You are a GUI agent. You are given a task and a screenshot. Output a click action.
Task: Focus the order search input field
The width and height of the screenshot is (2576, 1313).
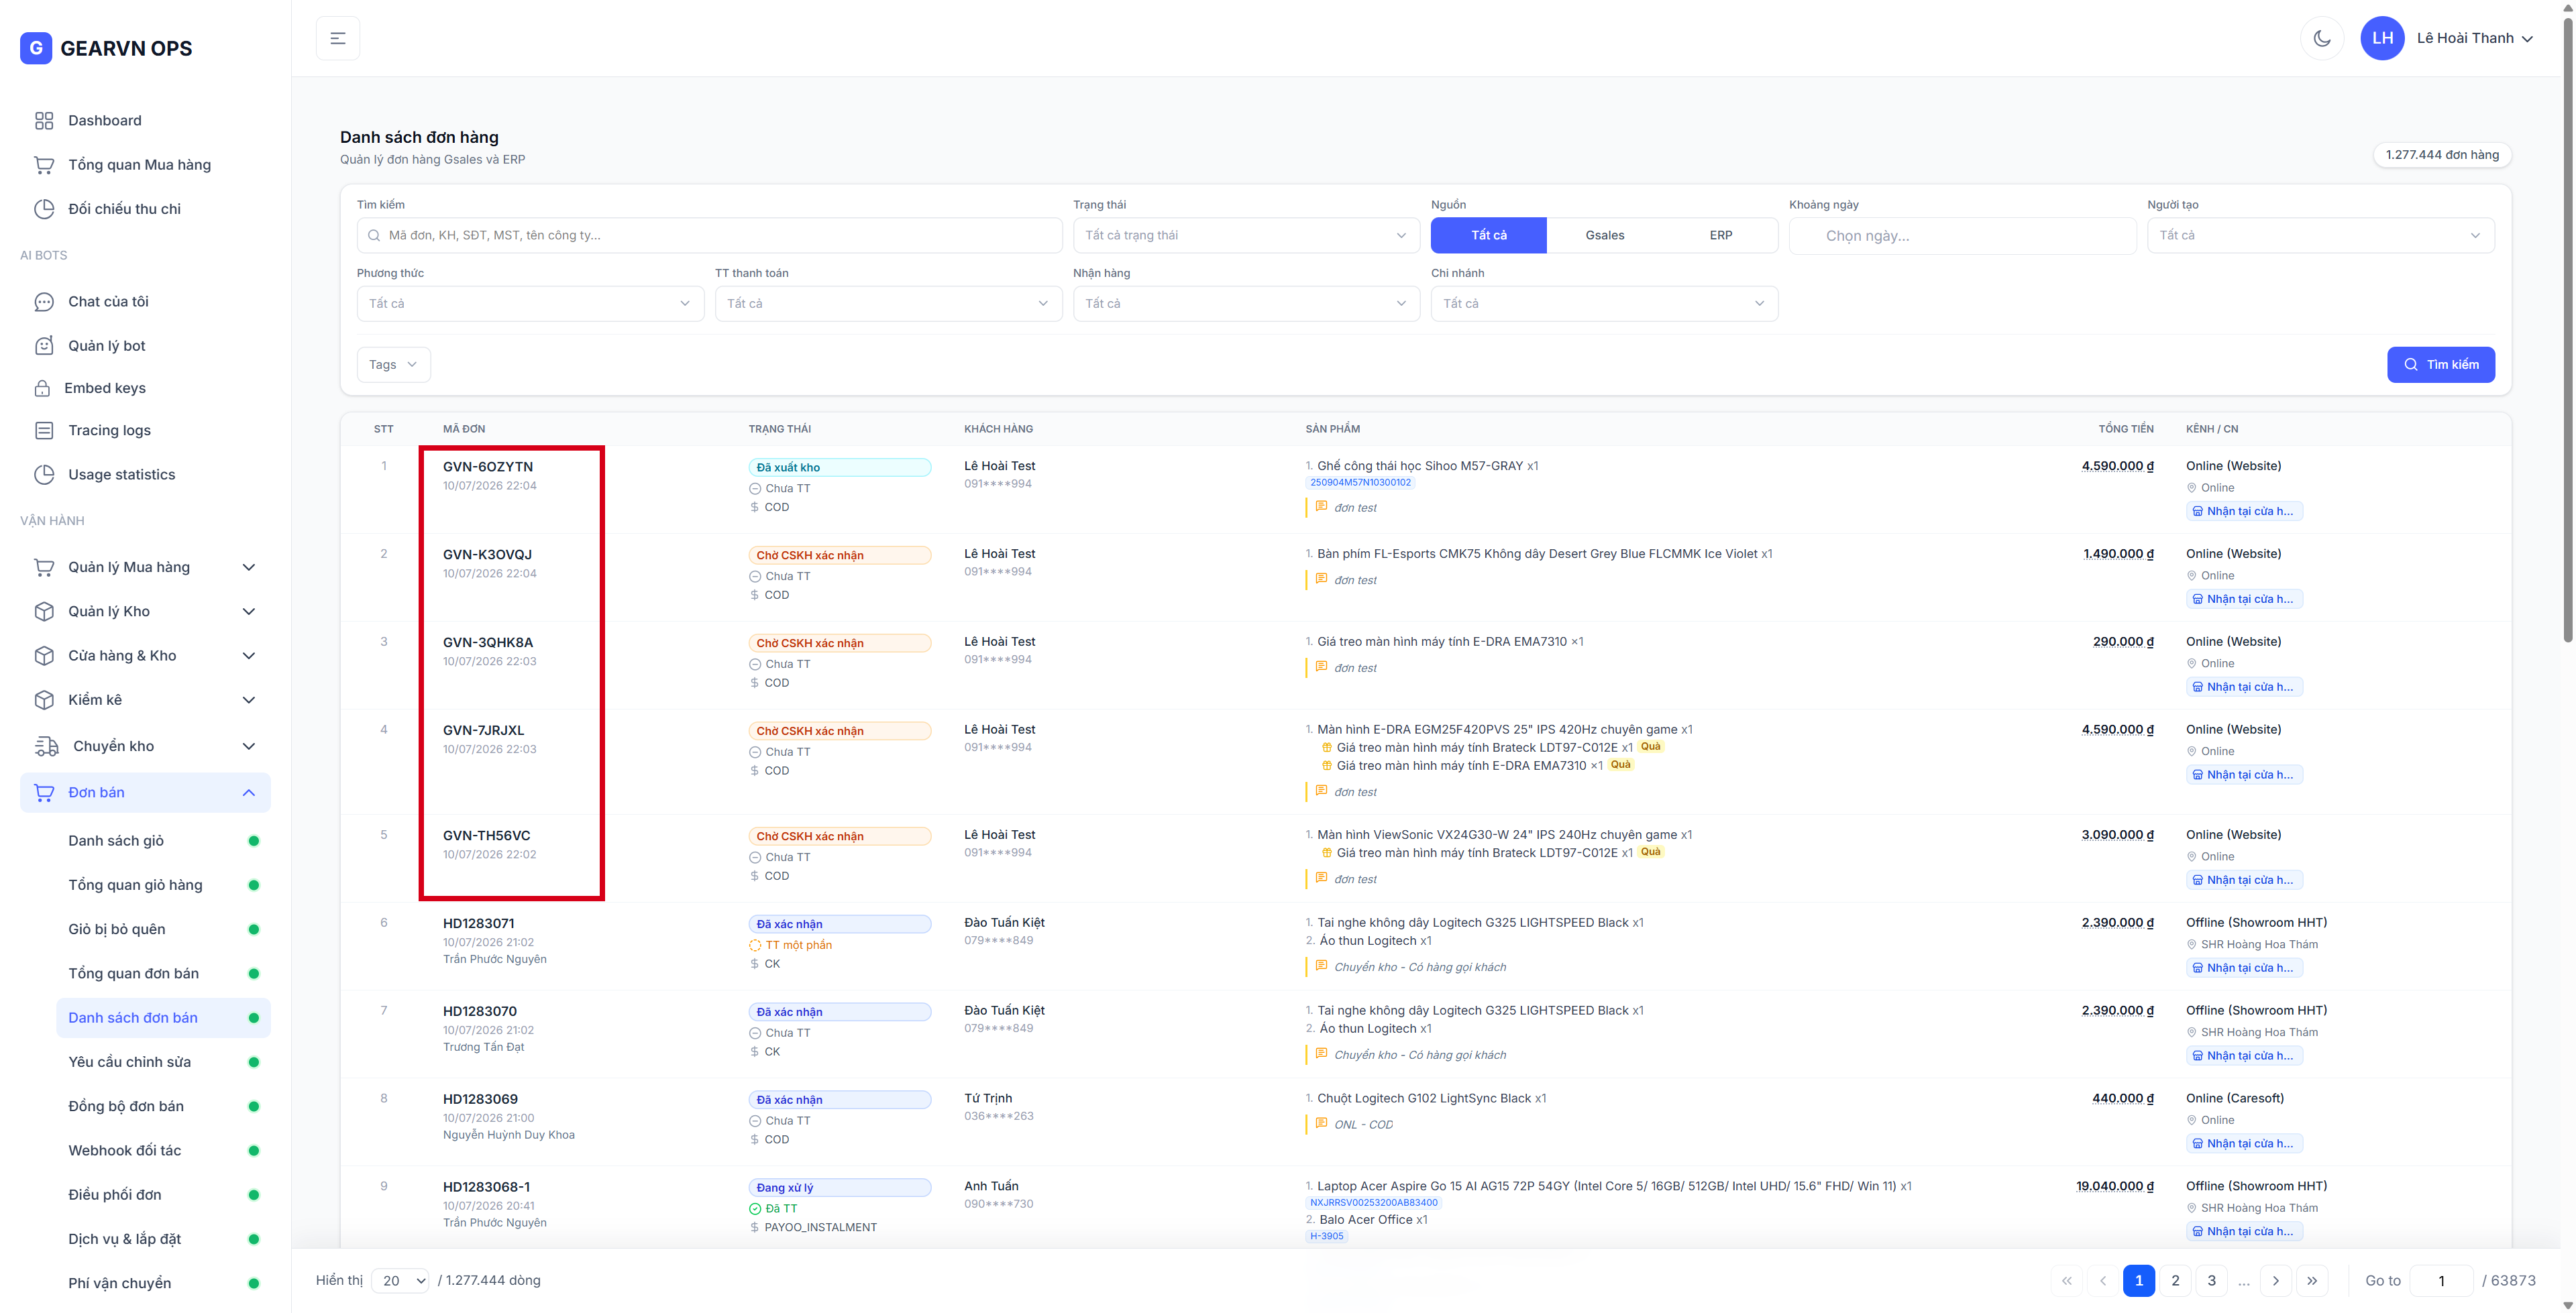(x=709, y=236)
